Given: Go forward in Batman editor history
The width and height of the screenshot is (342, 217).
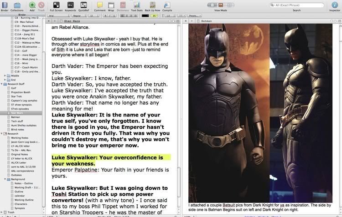Looking at the screenshot, I should [x=192, y=21].
